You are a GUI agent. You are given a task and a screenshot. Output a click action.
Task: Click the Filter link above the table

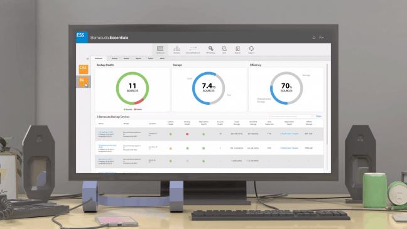coord(318,117)
